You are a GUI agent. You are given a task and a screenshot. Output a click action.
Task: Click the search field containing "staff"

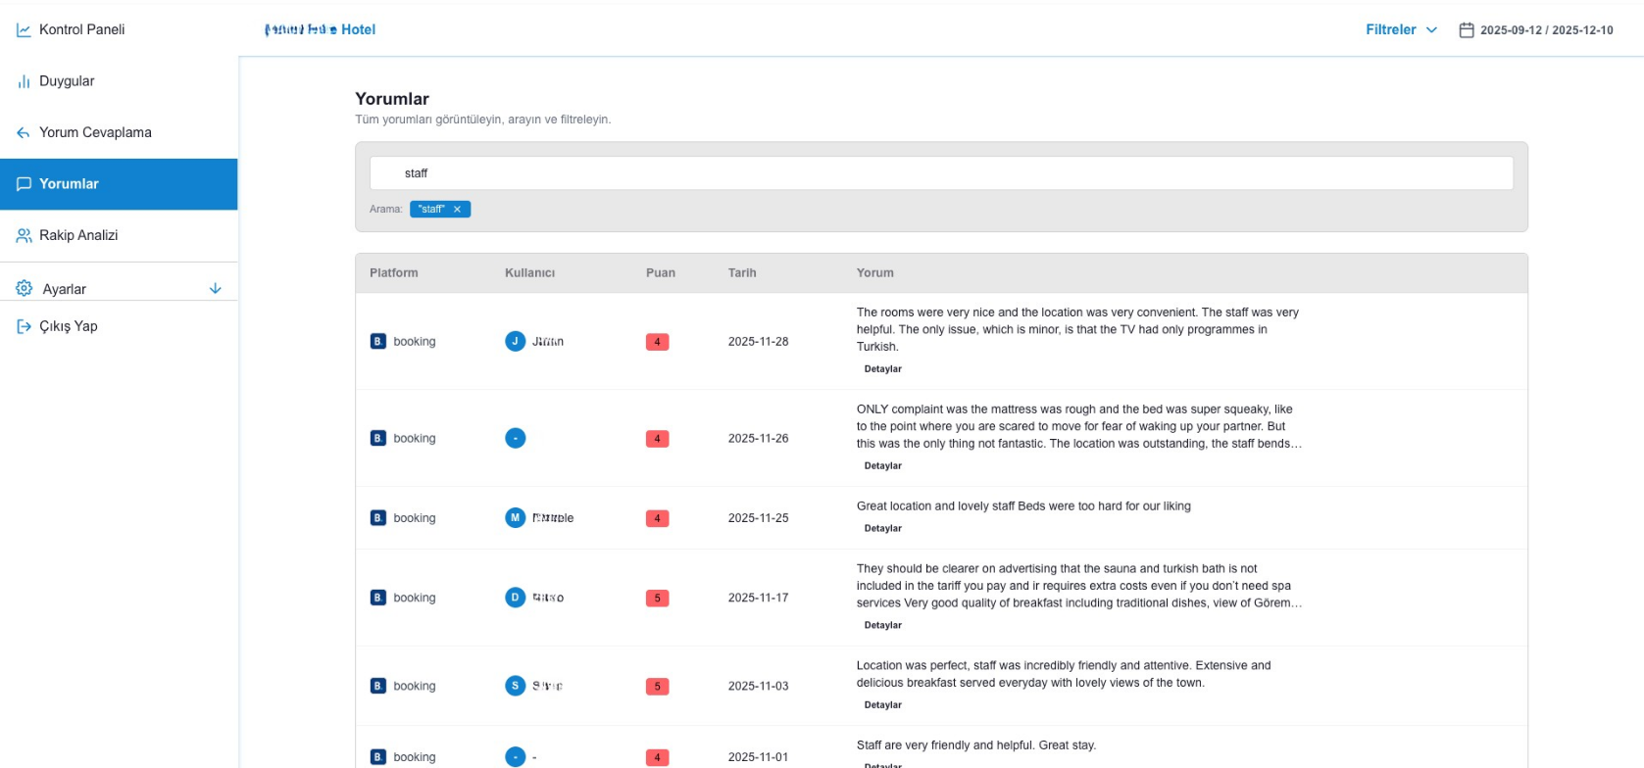(x=941, y=173)
